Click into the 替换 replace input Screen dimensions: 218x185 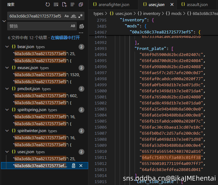[38, 26]
